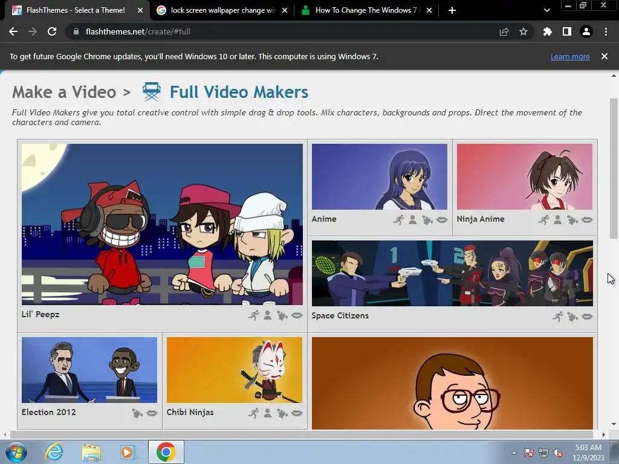
Task: Bookmark this page with the star icon
Action: click(x=523, y=31)
